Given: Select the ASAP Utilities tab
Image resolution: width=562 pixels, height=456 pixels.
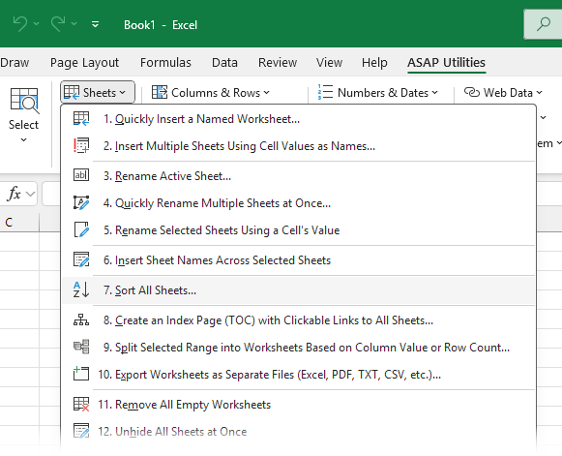Looking at the screenshot, I should [446, 62].
